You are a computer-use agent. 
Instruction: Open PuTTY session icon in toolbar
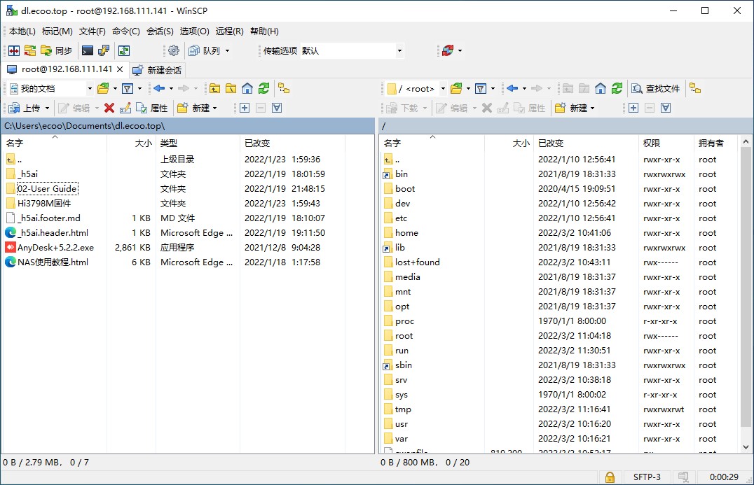tap(104, 50)
